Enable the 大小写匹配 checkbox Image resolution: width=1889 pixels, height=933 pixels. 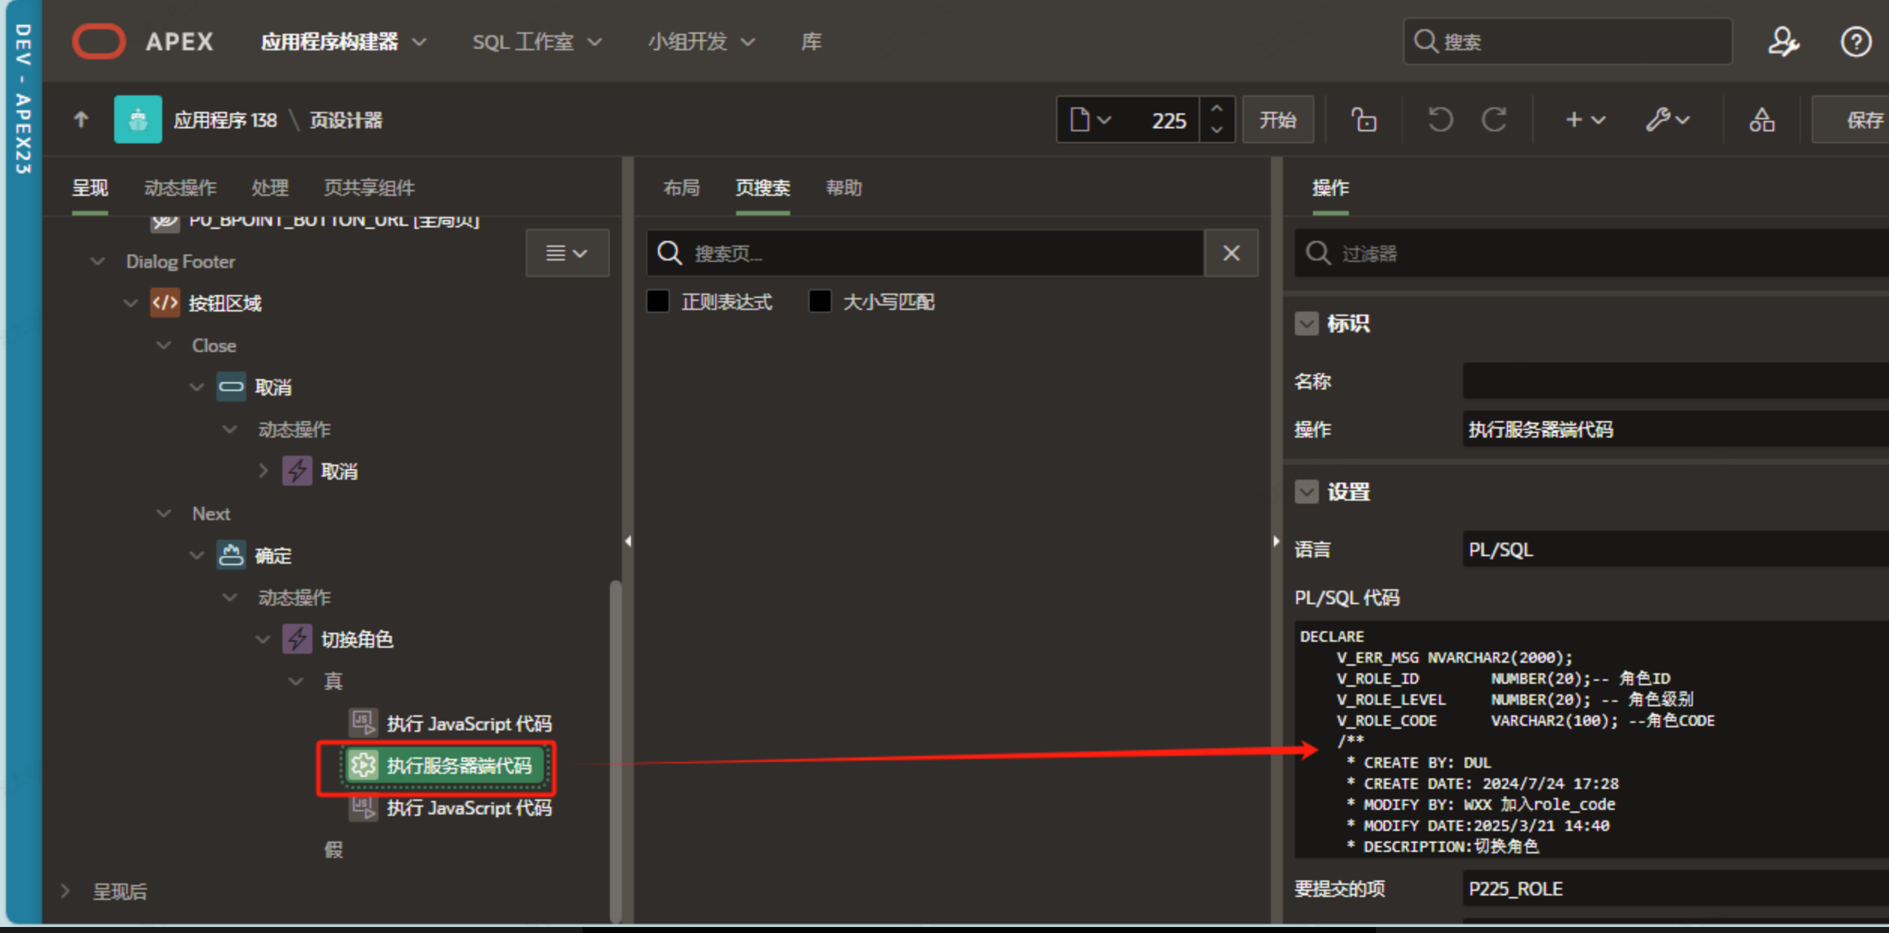pos(819,302)
